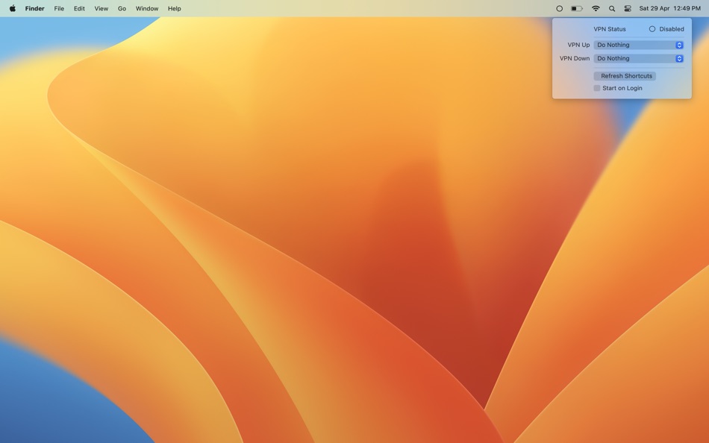Open the Window menu
This screenshot has height=443, width=709.
pyautogui.click(x=147, y=8)
